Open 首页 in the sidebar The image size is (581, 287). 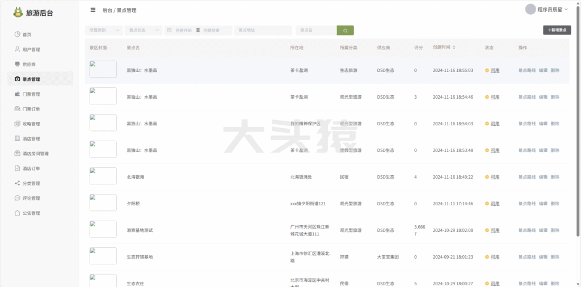[40, 35]
